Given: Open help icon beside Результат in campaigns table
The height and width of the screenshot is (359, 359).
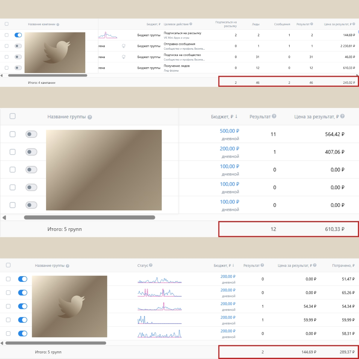Looking at the screenshot, I should [312, 24].
